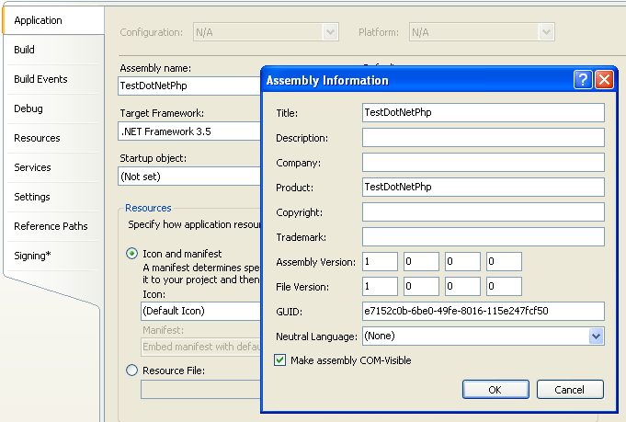Toggle Make assembly COM-Visible checkbox

[280, 360]
